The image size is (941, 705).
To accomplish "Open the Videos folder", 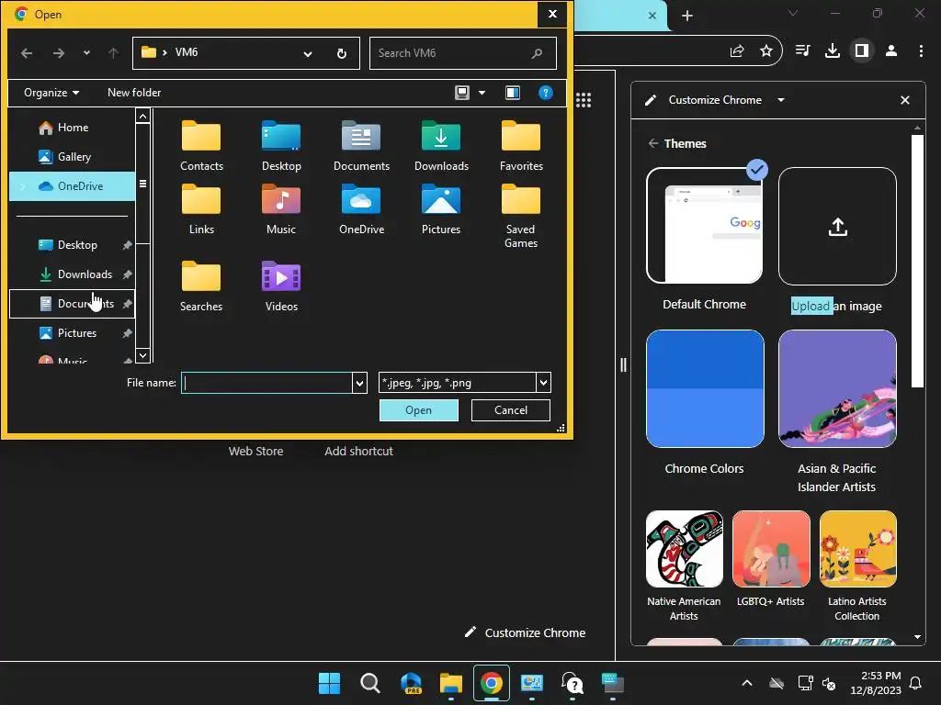I will 281,286.
